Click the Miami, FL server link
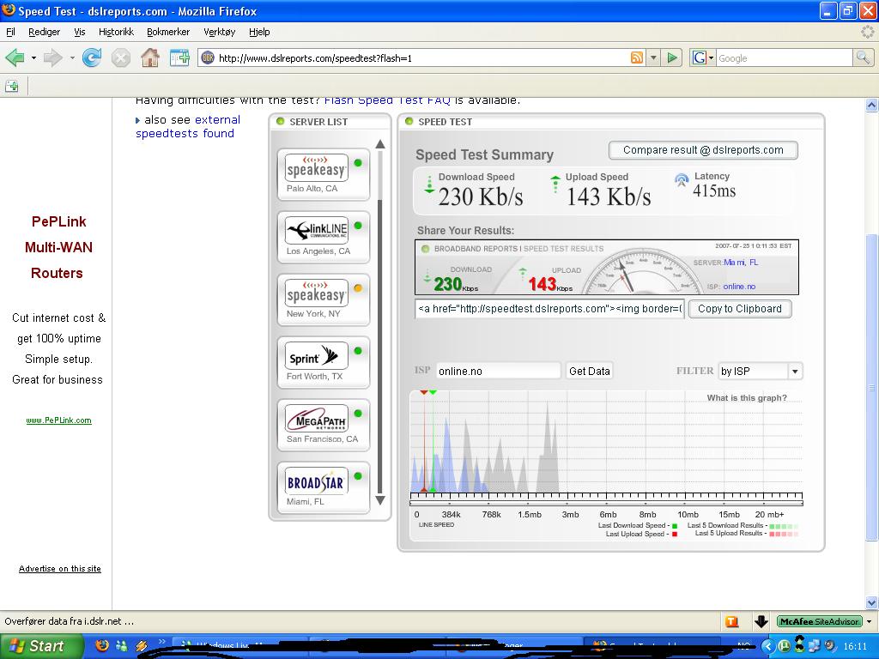Viewport: 879px width, 659px height. click(741, 263)
